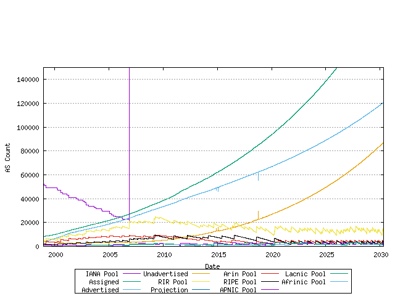
Task: Click the Arin Pool legend label
Action: pyautogui.click(x=240, y=274)
